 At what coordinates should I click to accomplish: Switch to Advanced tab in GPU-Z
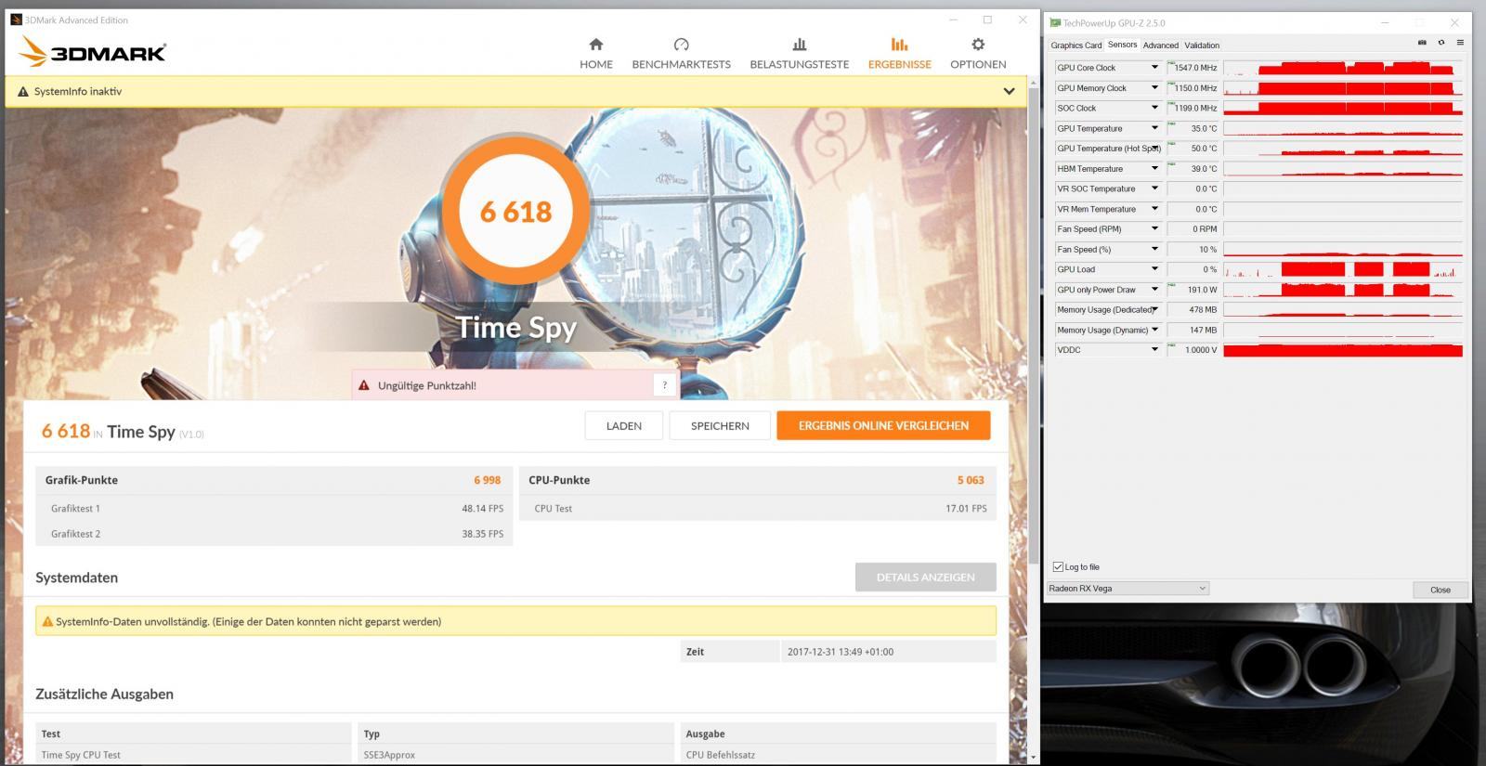1160,45
